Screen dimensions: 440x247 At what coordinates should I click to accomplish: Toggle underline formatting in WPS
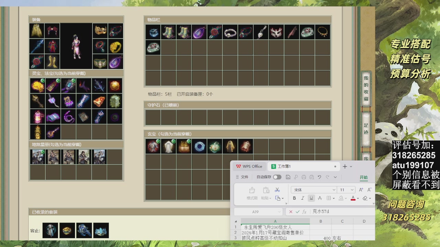[311, 198]
